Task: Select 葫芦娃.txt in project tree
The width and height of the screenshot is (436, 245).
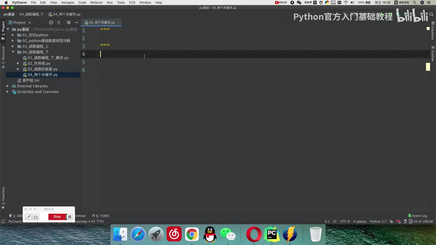Action: pyautogui.click(x=31, y=80)
